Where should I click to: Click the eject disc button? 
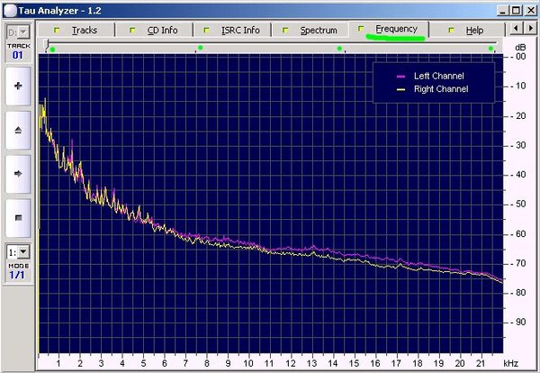click(x=18, y=130)
